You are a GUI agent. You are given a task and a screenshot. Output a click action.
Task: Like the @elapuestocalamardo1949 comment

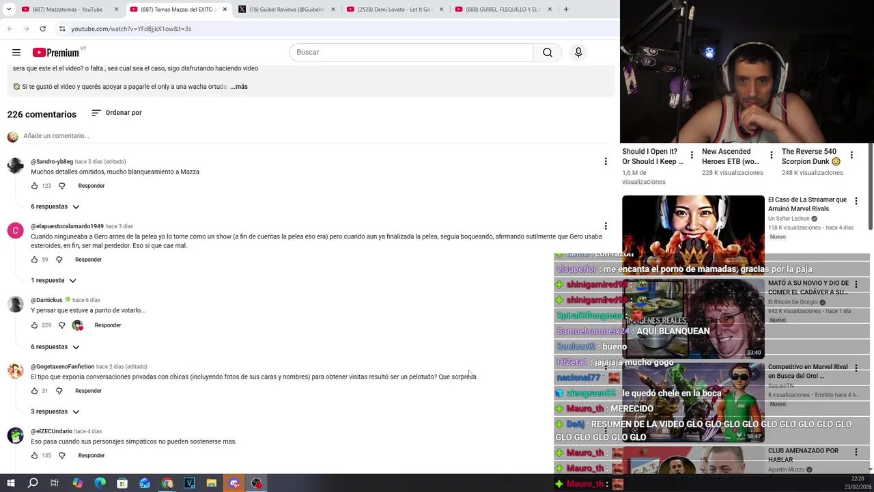[x=35, y=260]
